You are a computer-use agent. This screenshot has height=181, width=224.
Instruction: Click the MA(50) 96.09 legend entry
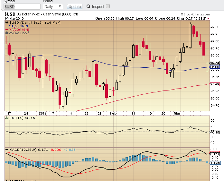point(17,26)
